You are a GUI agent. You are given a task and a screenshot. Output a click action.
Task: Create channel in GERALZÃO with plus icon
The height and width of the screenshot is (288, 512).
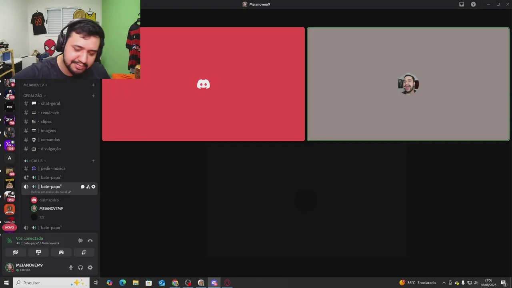[93, 96]
